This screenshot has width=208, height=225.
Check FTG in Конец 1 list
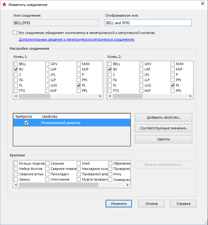coord(16,91)
